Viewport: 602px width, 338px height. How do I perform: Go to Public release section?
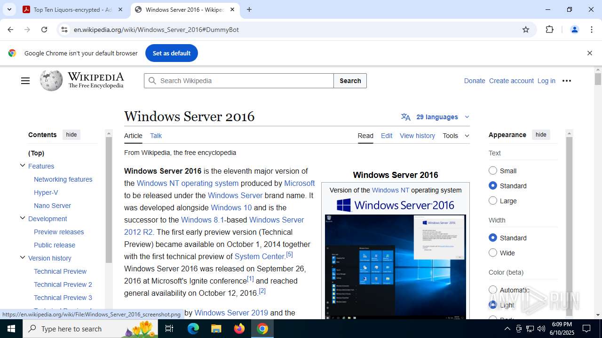(55, 245)
